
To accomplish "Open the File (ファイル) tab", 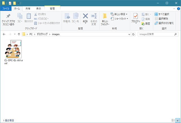I will [x=6, y=9].
